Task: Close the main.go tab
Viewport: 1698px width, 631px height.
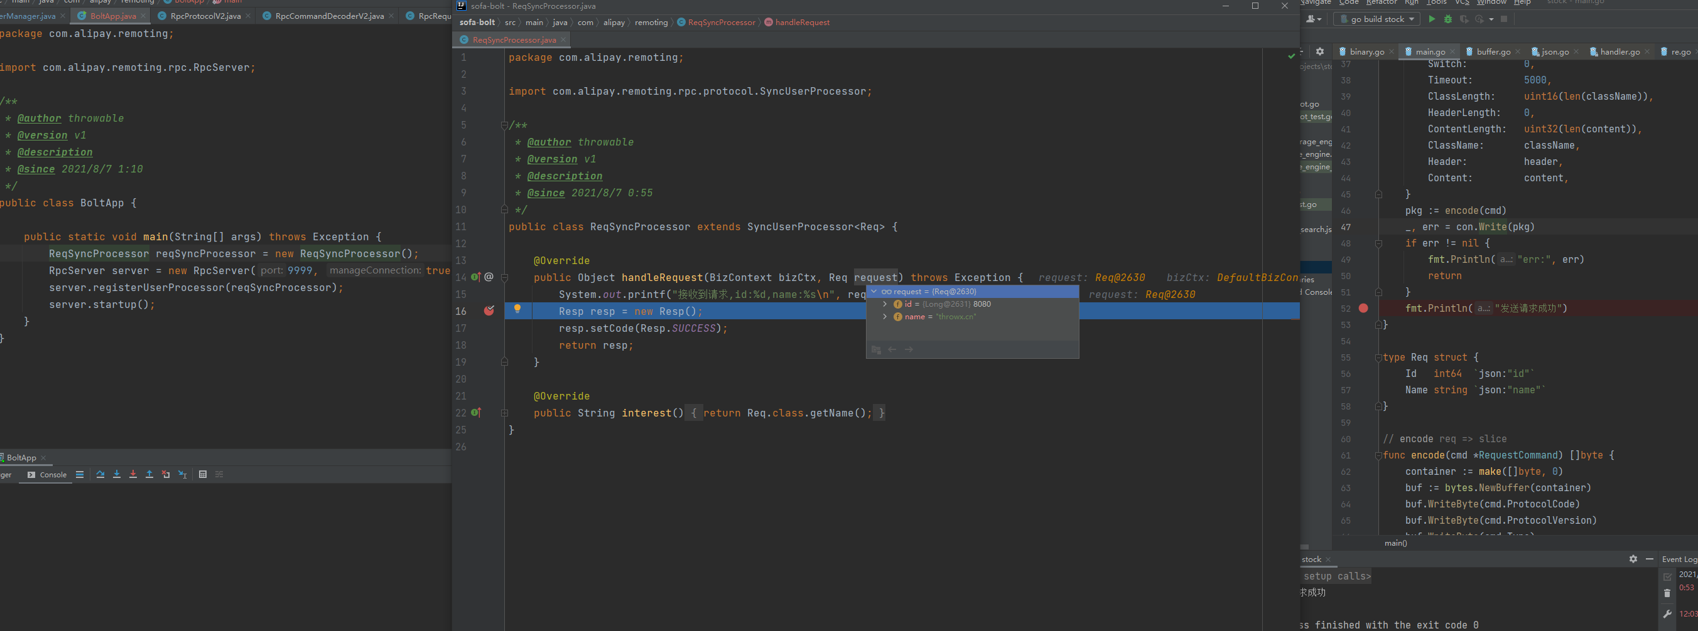Action: [1452, 51]
